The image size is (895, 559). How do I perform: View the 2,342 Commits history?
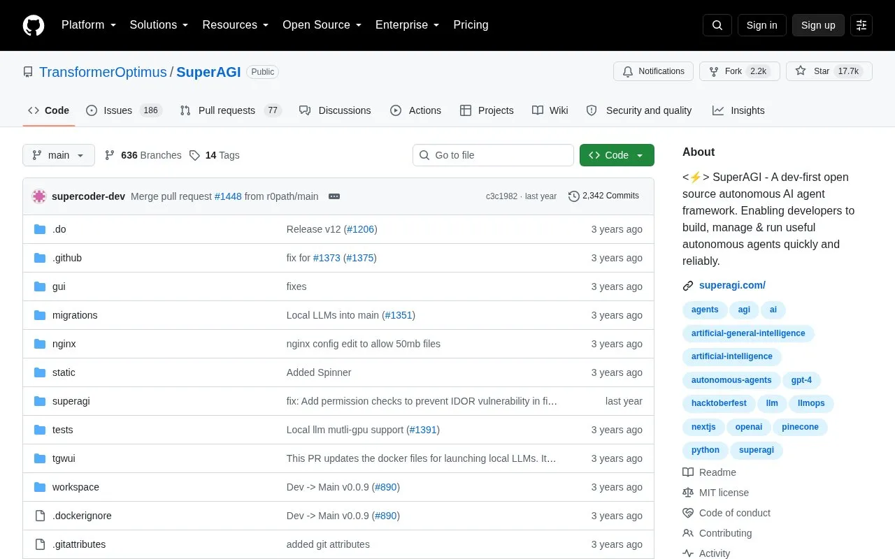[x=603, y=196]
